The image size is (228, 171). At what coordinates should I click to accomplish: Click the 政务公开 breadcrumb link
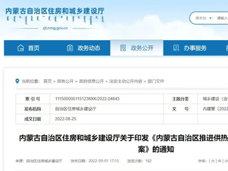(65, 81)
